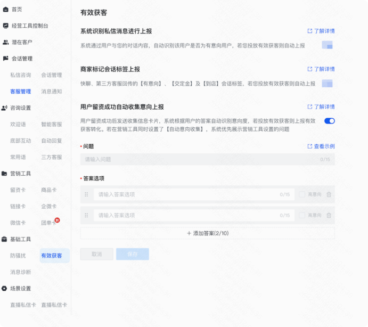This screenshot has height=327, width=368.
Task: Open 企微卡 marketing tool
Action: click(x=49, y=206)
